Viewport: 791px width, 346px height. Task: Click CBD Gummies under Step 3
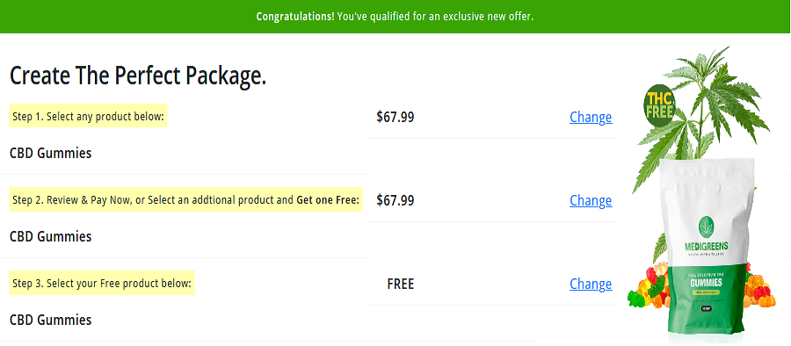(x=50, y=321)
